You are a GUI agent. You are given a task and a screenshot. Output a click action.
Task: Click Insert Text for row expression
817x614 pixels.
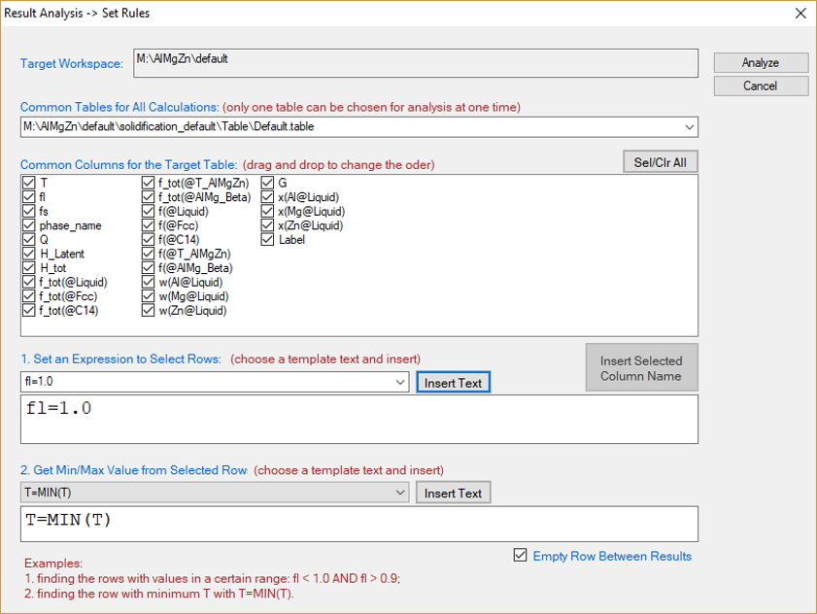click(x=453, y=383)
